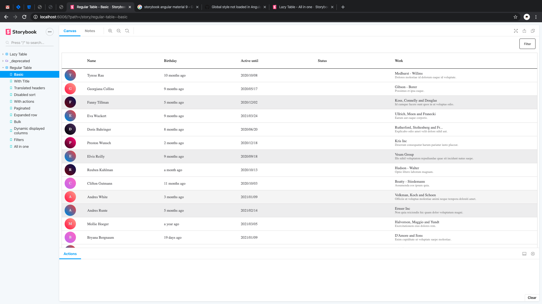This screenshot has width=542, height=304.
Task: Expand the _deprecated folder
Action: click(3, 61)
